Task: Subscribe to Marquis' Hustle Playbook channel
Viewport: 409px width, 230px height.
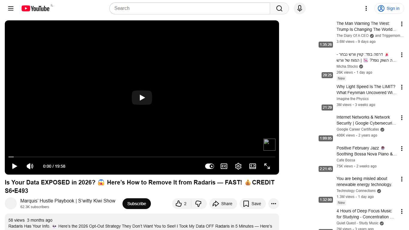Action: click(137, 204)
